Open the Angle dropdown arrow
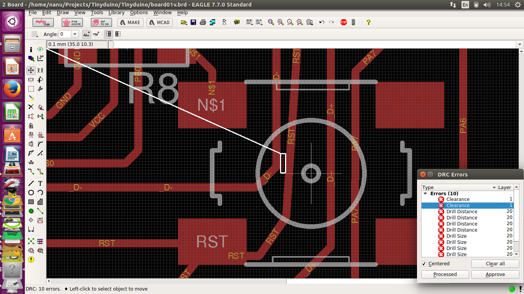524x294 pixels. [75, 34]
